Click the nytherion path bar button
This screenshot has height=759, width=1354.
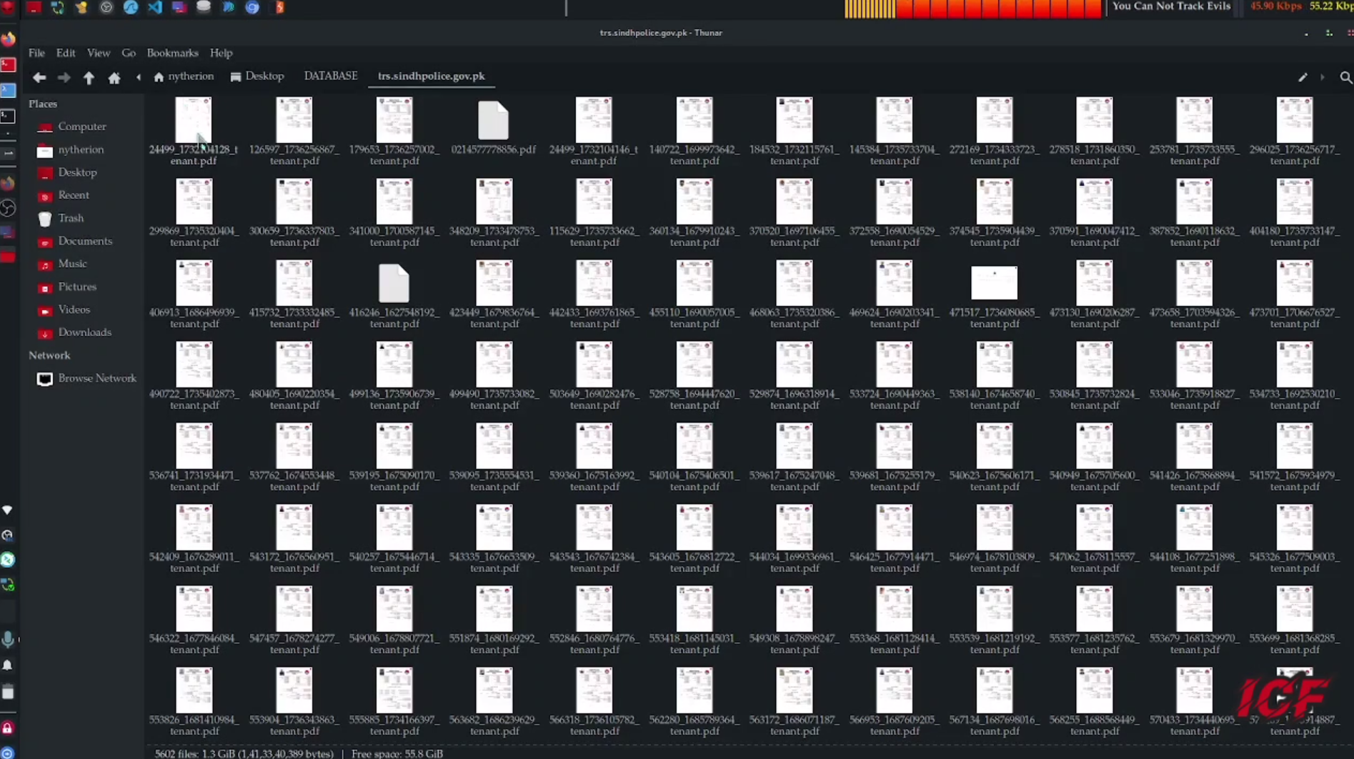click(x=184, y=76)
